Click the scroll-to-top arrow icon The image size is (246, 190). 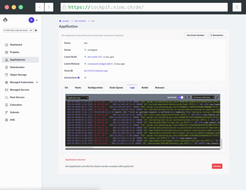pos(189,97)
